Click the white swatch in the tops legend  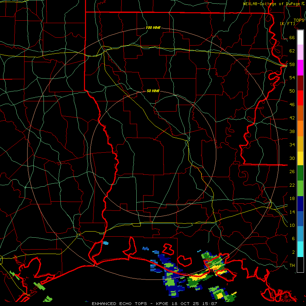coord(300,37)
